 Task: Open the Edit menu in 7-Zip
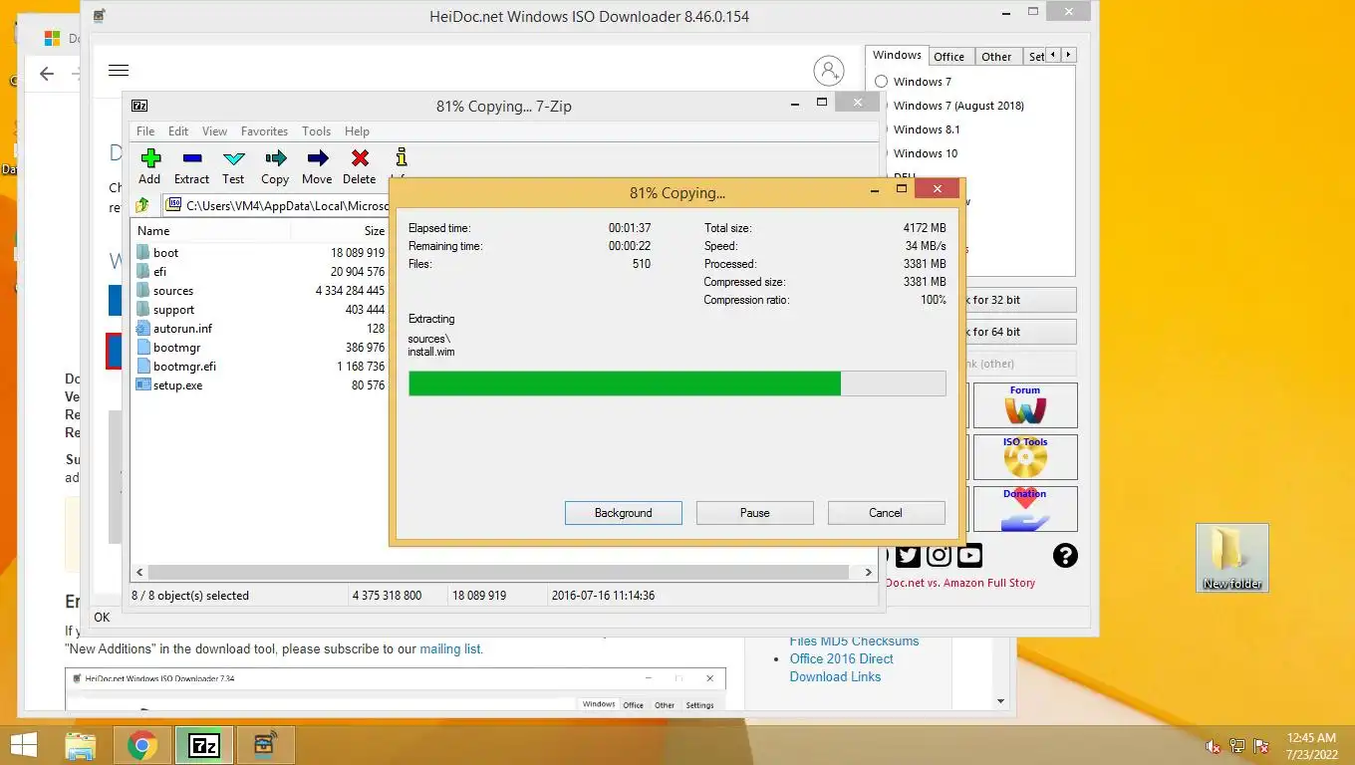[x=178, y=131]
